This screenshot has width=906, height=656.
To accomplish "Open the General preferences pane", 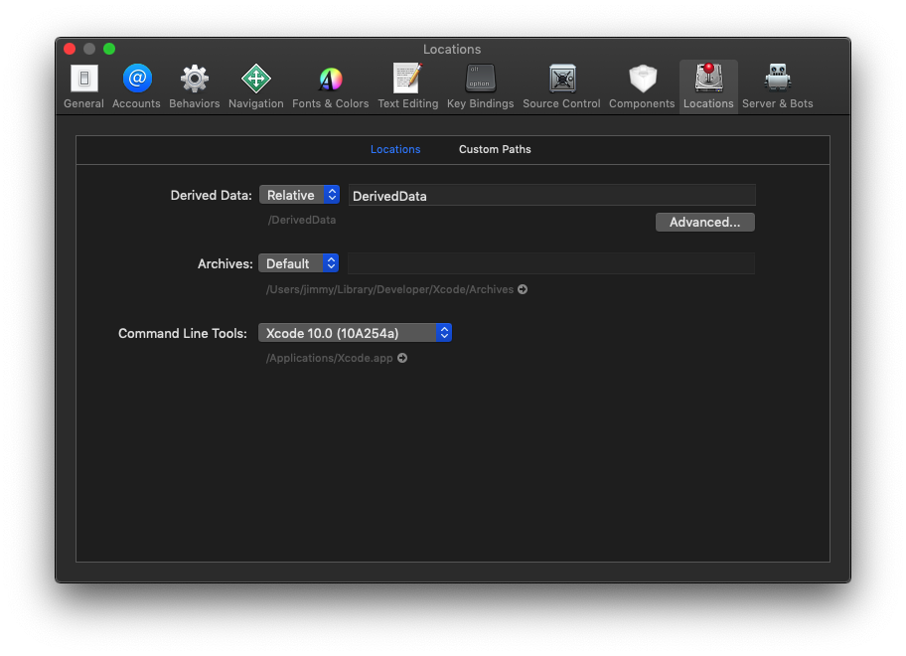I will (x=83, y=86).
